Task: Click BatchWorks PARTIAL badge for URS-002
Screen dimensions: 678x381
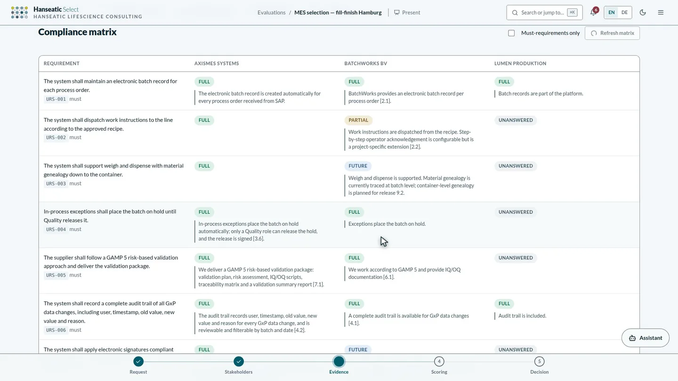Action: tap(358, 120)
